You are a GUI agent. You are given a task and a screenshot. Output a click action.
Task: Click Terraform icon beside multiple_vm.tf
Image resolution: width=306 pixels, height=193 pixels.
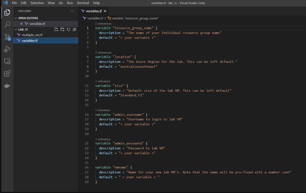coord(19,35)
